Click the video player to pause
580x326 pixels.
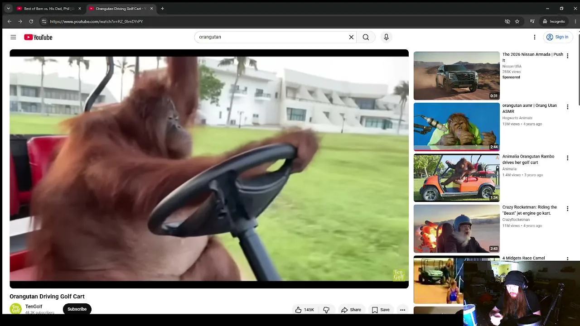pos(209,168)
